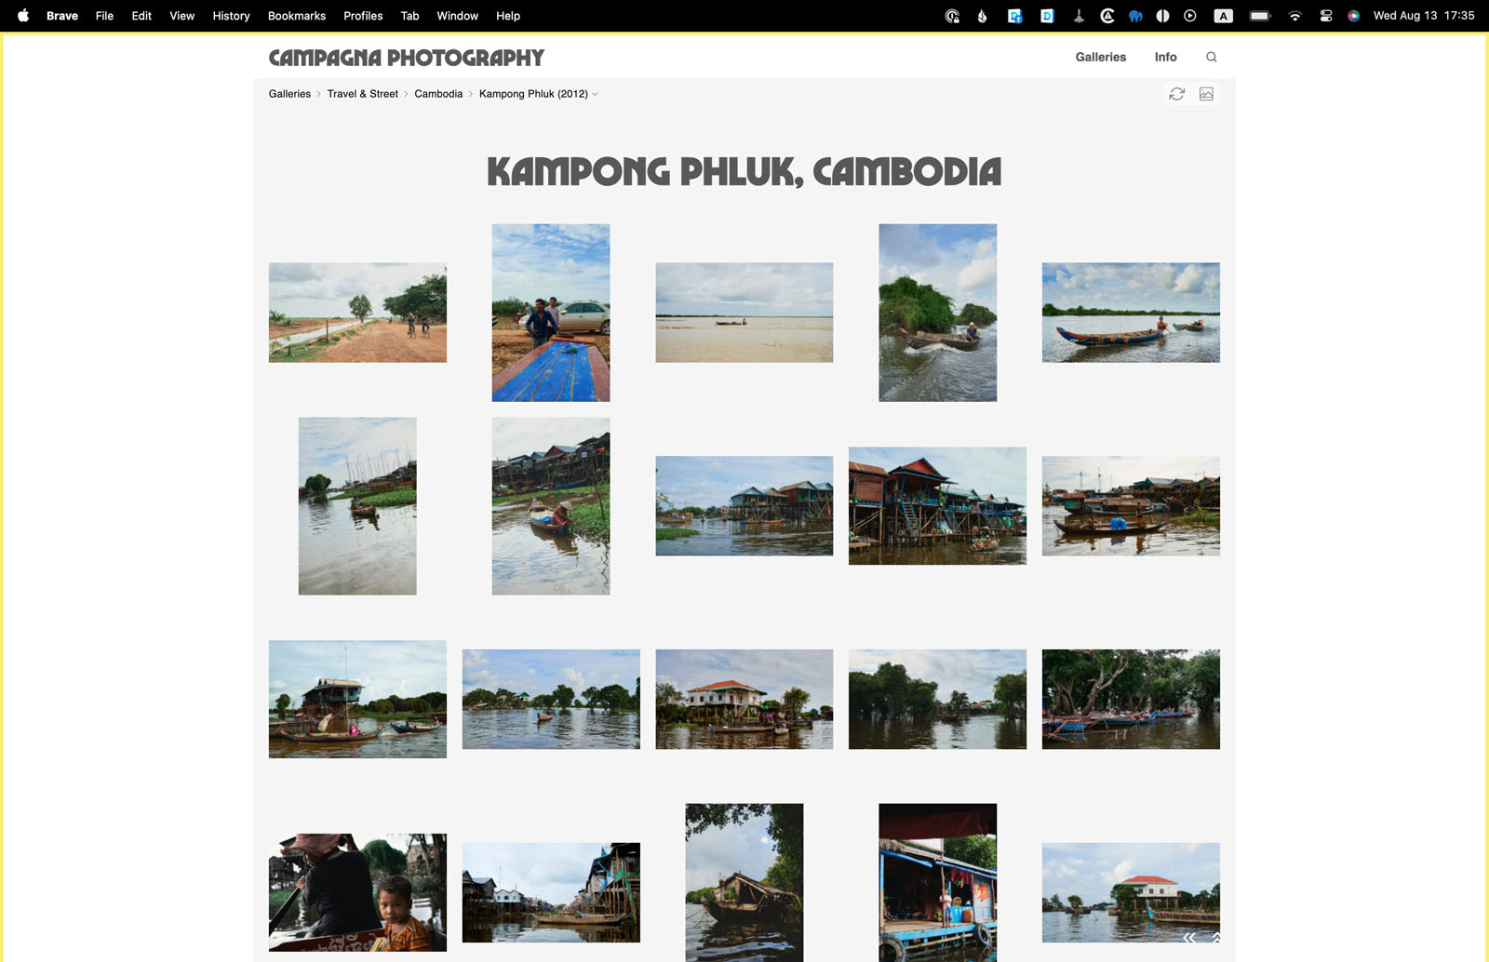Open the Galleries navigation link in header
This screenshot has height=962, width=1489.
coord(1101,57)
